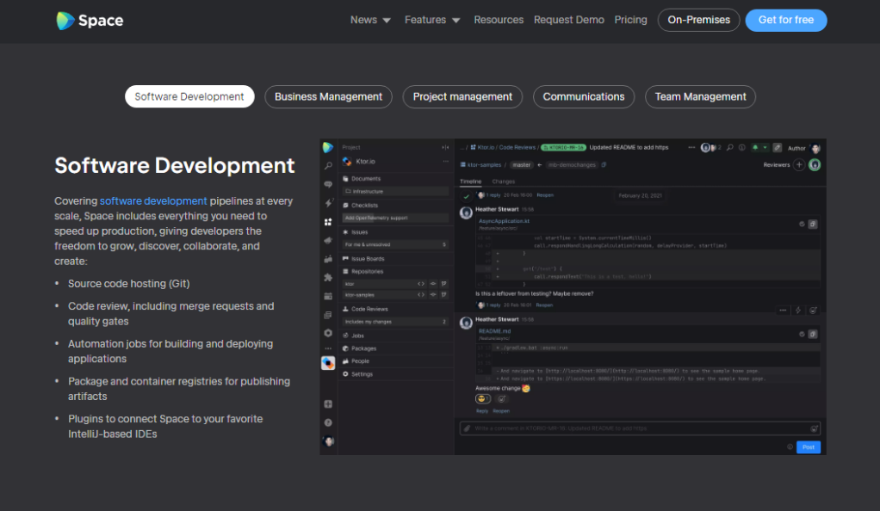This screenshot has width=880, height=511.
Task: Click the blue Post button
Action: coord(809,447)
